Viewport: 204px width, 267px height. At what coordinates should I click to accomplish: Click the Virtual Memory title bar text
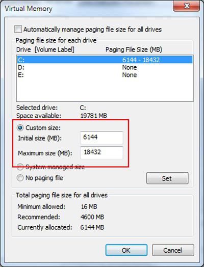28,9
